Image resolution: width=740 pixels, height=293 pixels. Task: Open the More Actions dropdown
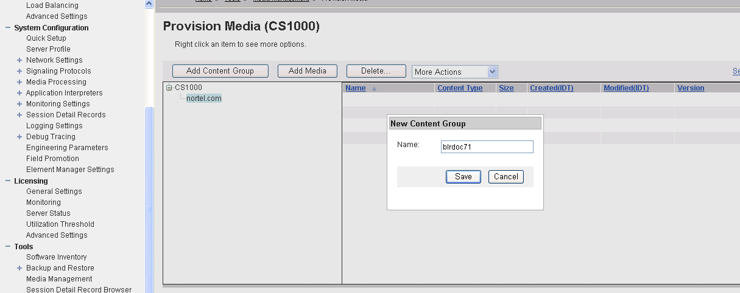click(455, 72)
